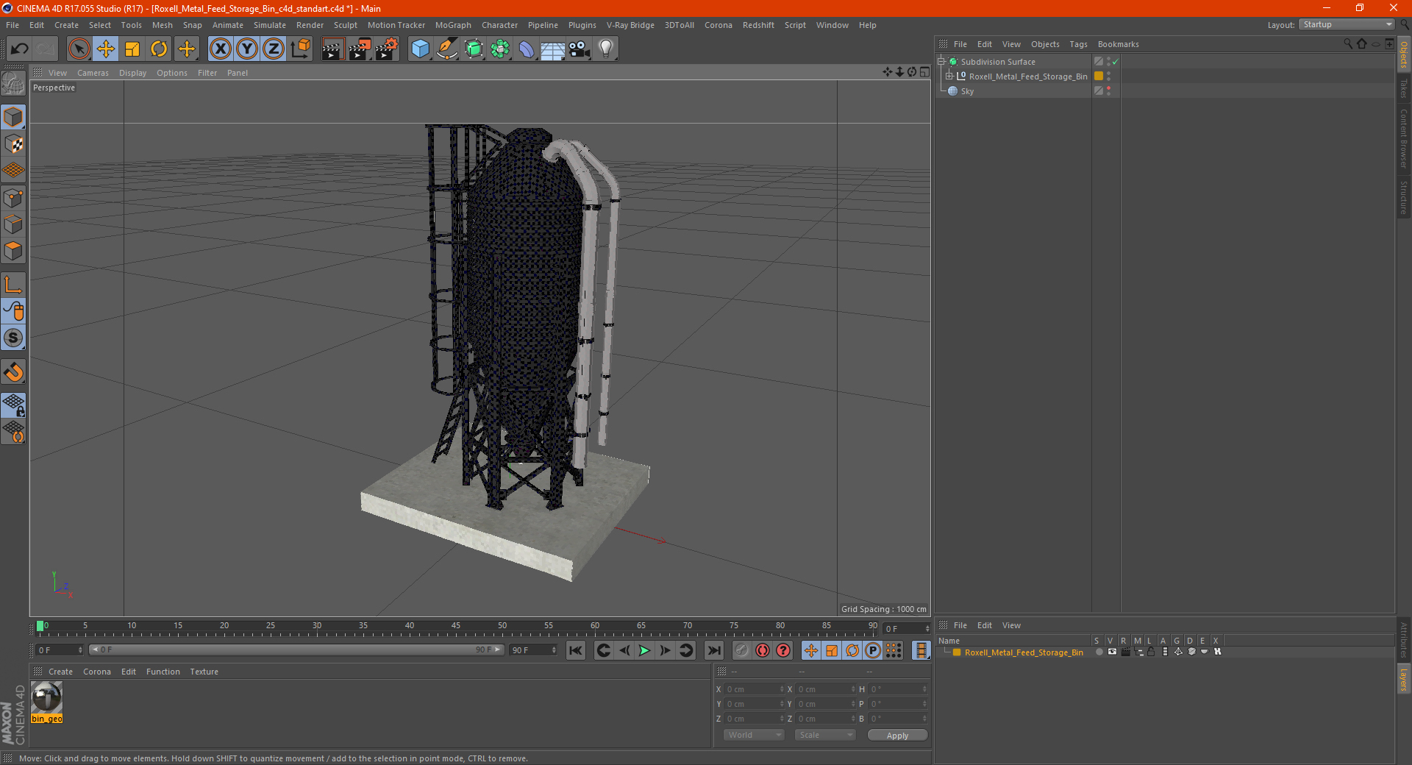The width and height of the screenshot is (1412, 765).
Task: Toggle layer view eye for Roxell layer
Action: [x=1112, y=652]
